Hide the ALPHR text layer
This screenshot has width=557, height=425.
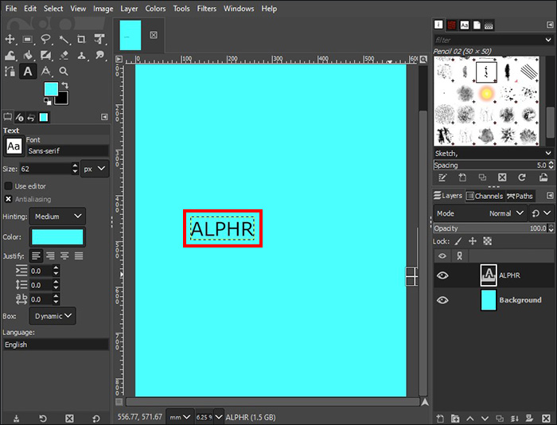pyautogui.click(x=442, y=275)
